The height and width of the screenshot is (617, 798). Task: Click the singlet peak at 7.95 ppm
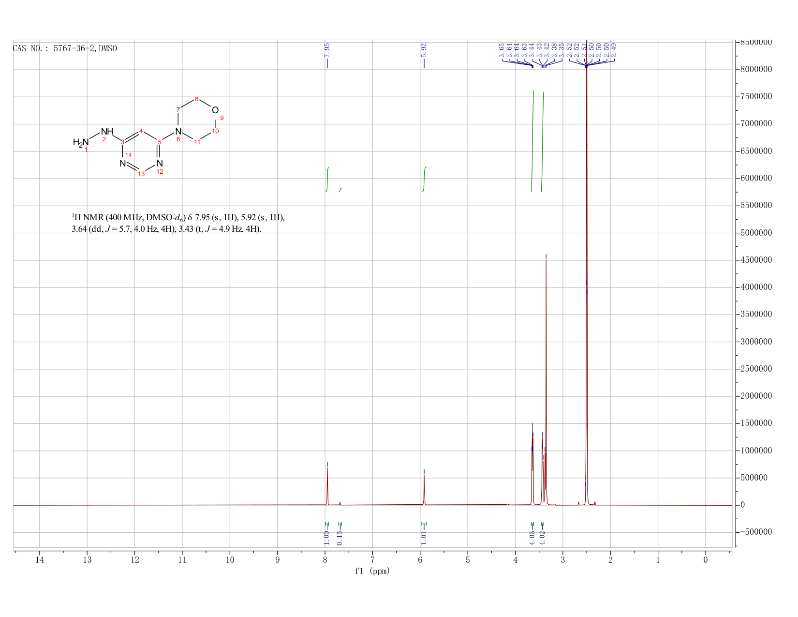(327, 486)
